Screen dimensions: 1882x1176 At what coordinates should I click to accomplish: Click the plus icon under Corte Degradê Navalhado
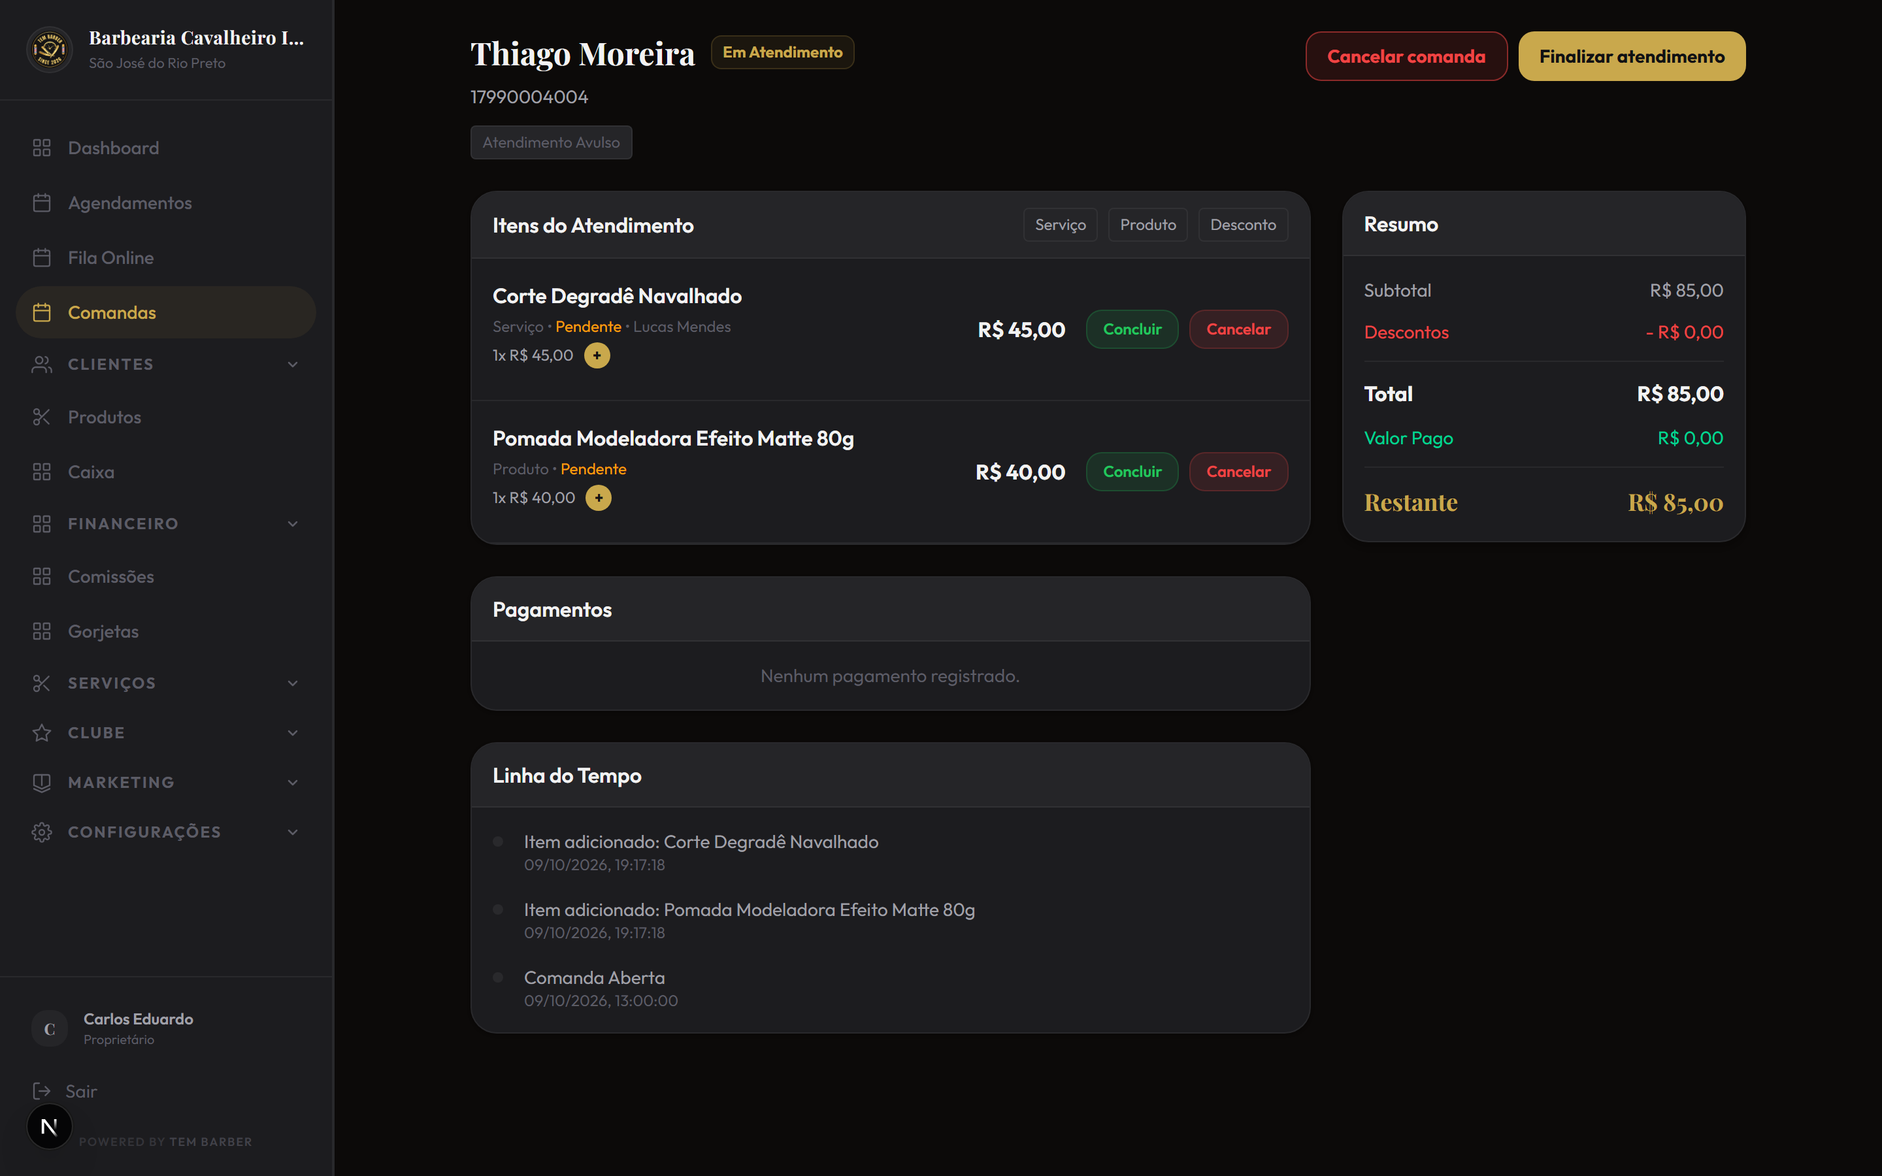tap(597, 355)
